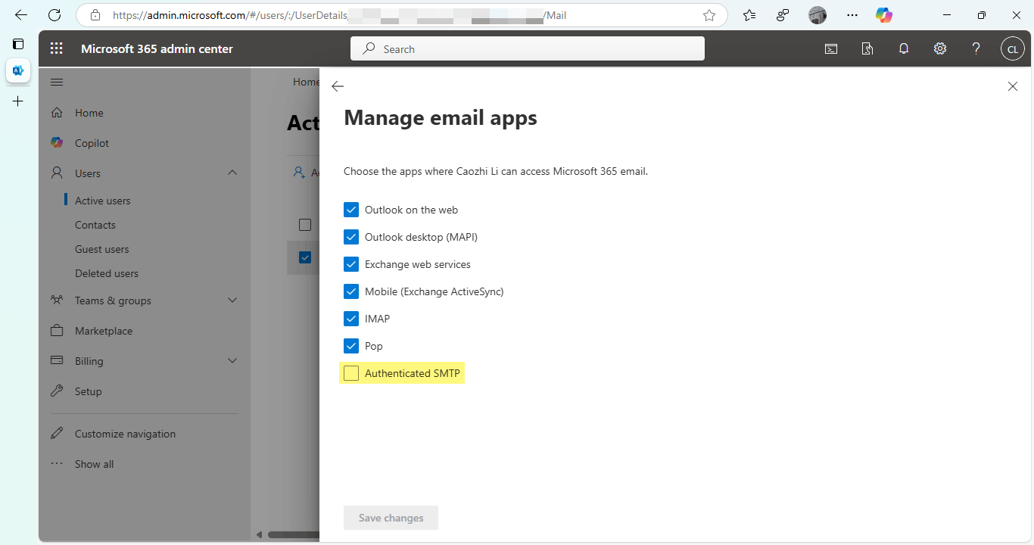The image size is (1034, 545).
Task: Open the settings gear in the top bar
Action: tap(939, 48)
